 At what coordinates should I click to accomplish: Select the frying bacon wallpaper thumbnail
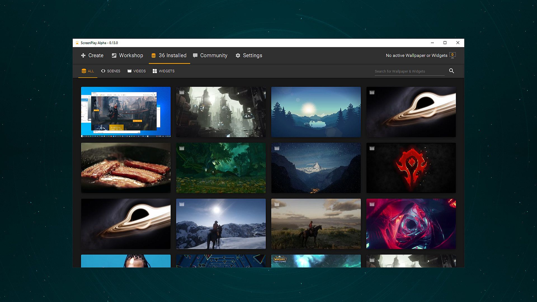(126, 168)
